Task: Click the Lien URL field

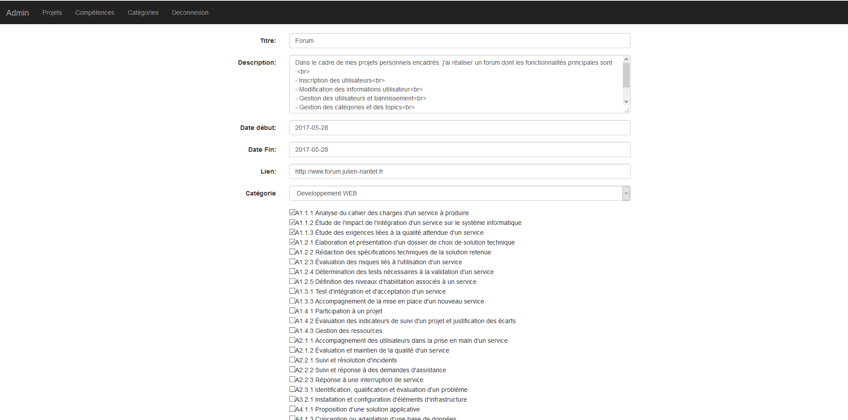Action: point(460,171)
